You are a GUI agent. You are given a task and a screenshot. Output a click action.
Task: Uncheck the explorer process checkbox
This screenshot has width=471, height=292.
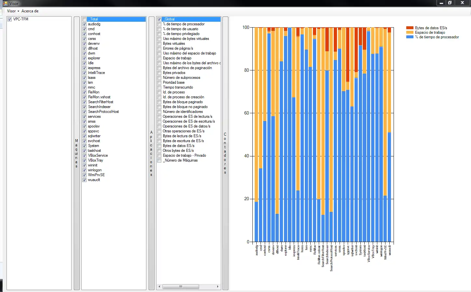pyautogui.click(x=85, y=58)
